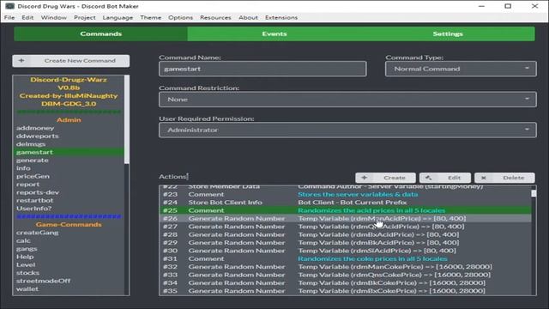
Task: Select action #23 Comment row
Action: click(345, 195)
